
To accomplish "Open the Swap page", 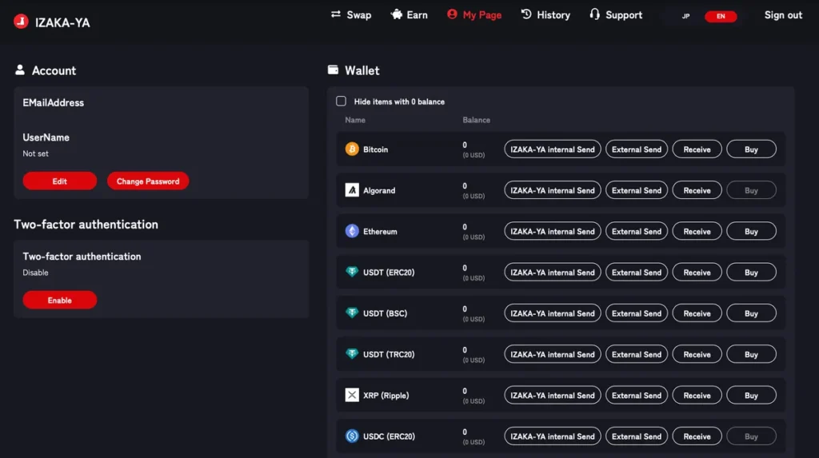I will point(351,15).
